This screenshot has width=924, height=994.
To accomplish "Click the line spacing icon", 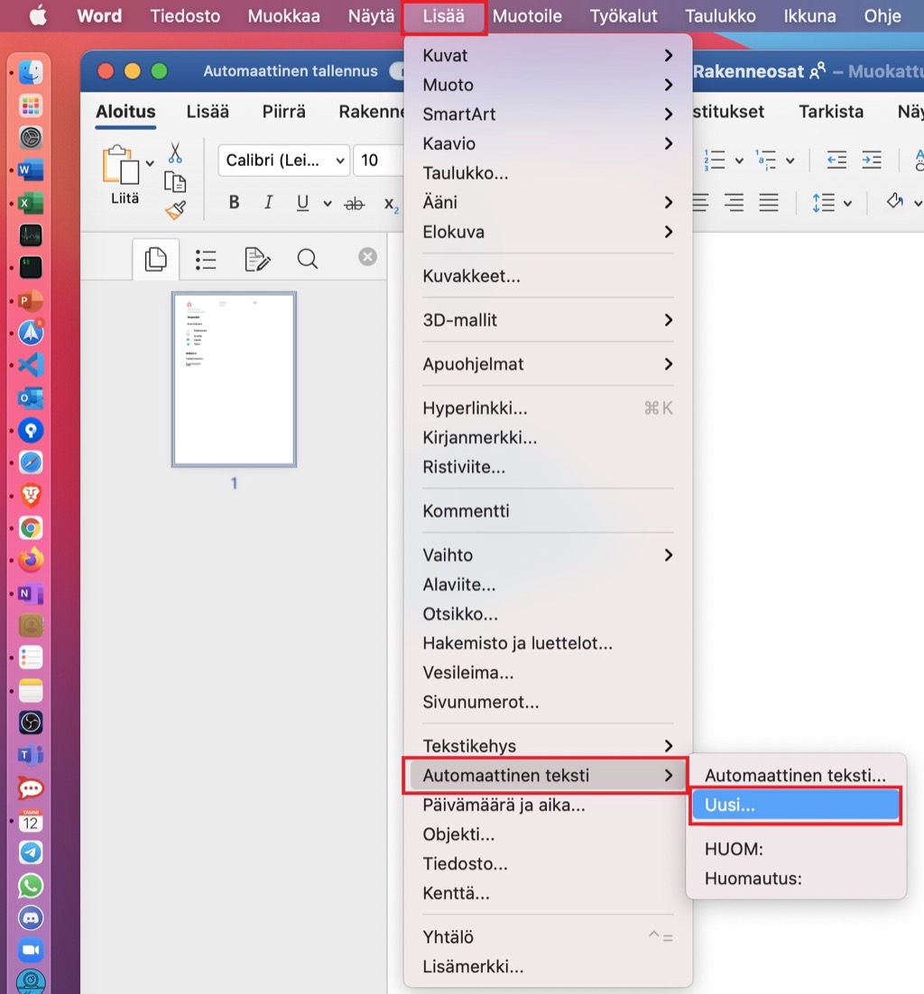I will [823, 204].
